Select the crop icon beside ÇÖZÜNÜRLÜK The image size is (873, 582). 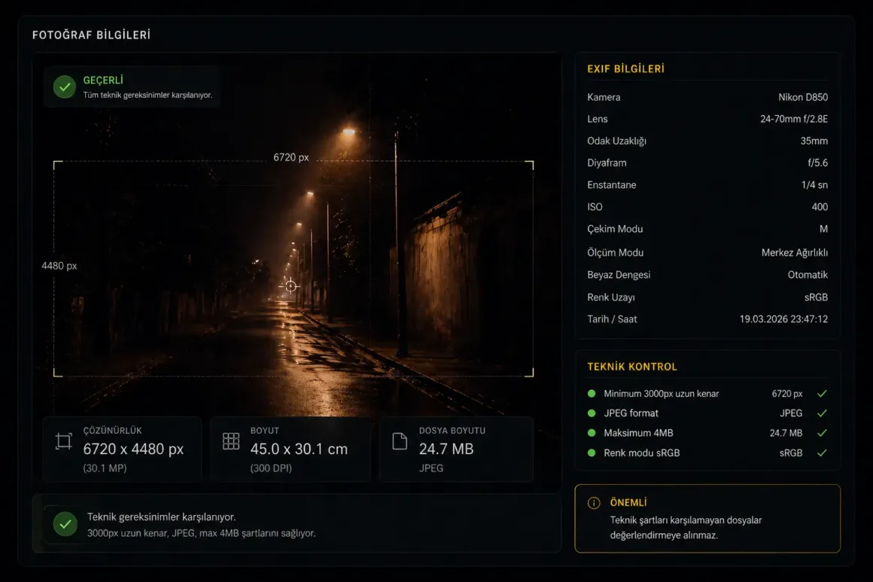64,442
